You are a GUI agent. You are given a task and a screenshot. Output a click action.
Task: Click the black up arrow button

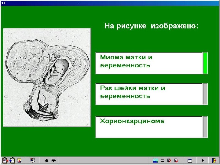point(47,160)
